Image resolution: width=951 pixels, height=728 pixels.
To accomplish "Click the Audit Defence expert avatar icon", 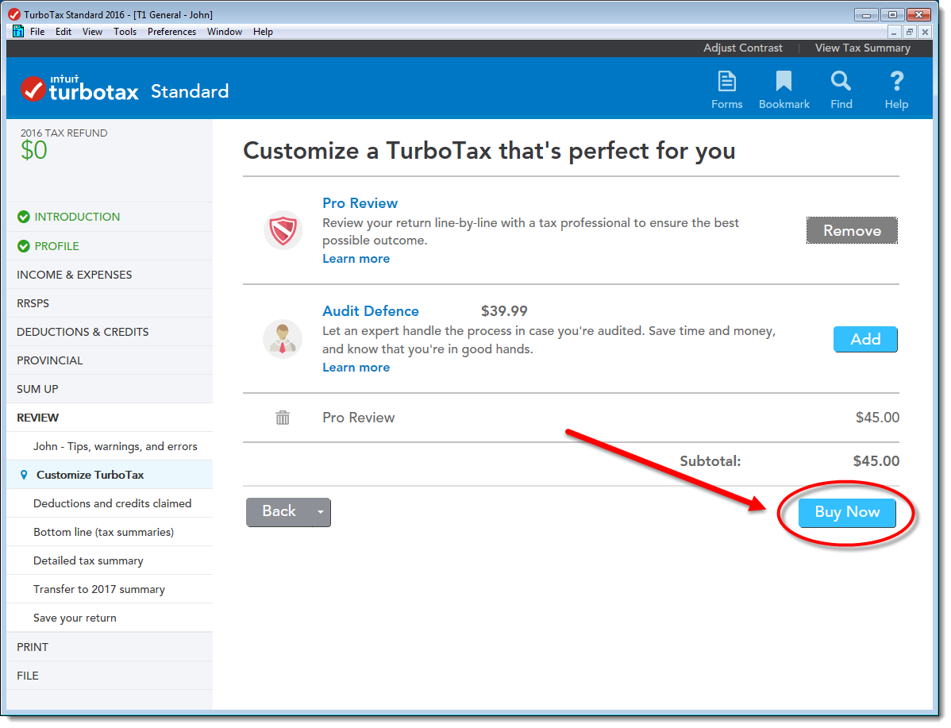I will pyautogui.click(x=284, y=341).
